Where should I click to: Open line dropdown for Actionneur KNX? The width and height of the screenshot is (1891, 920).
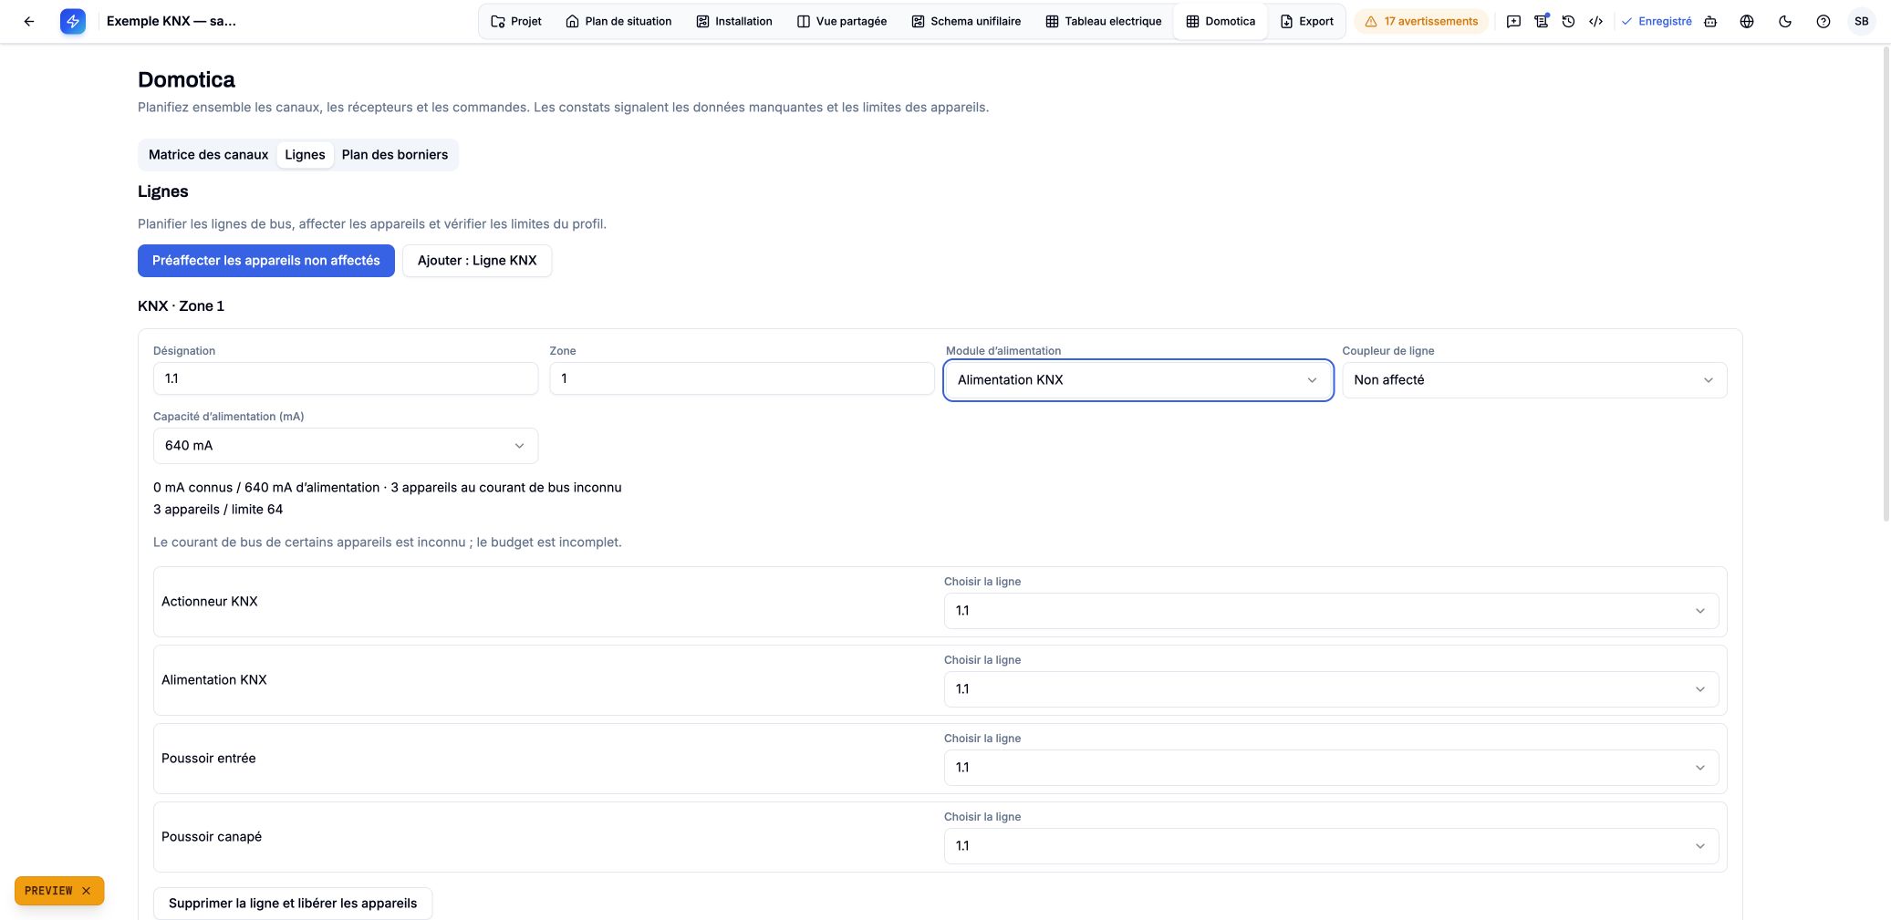pyautogui.click(x=1331, y=611)
